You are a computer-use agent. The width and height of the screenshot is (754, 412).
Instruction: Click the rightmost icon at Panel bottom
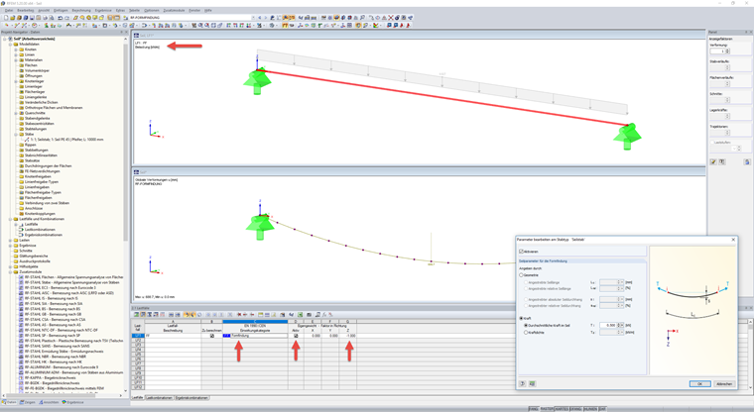pos(747,162)
